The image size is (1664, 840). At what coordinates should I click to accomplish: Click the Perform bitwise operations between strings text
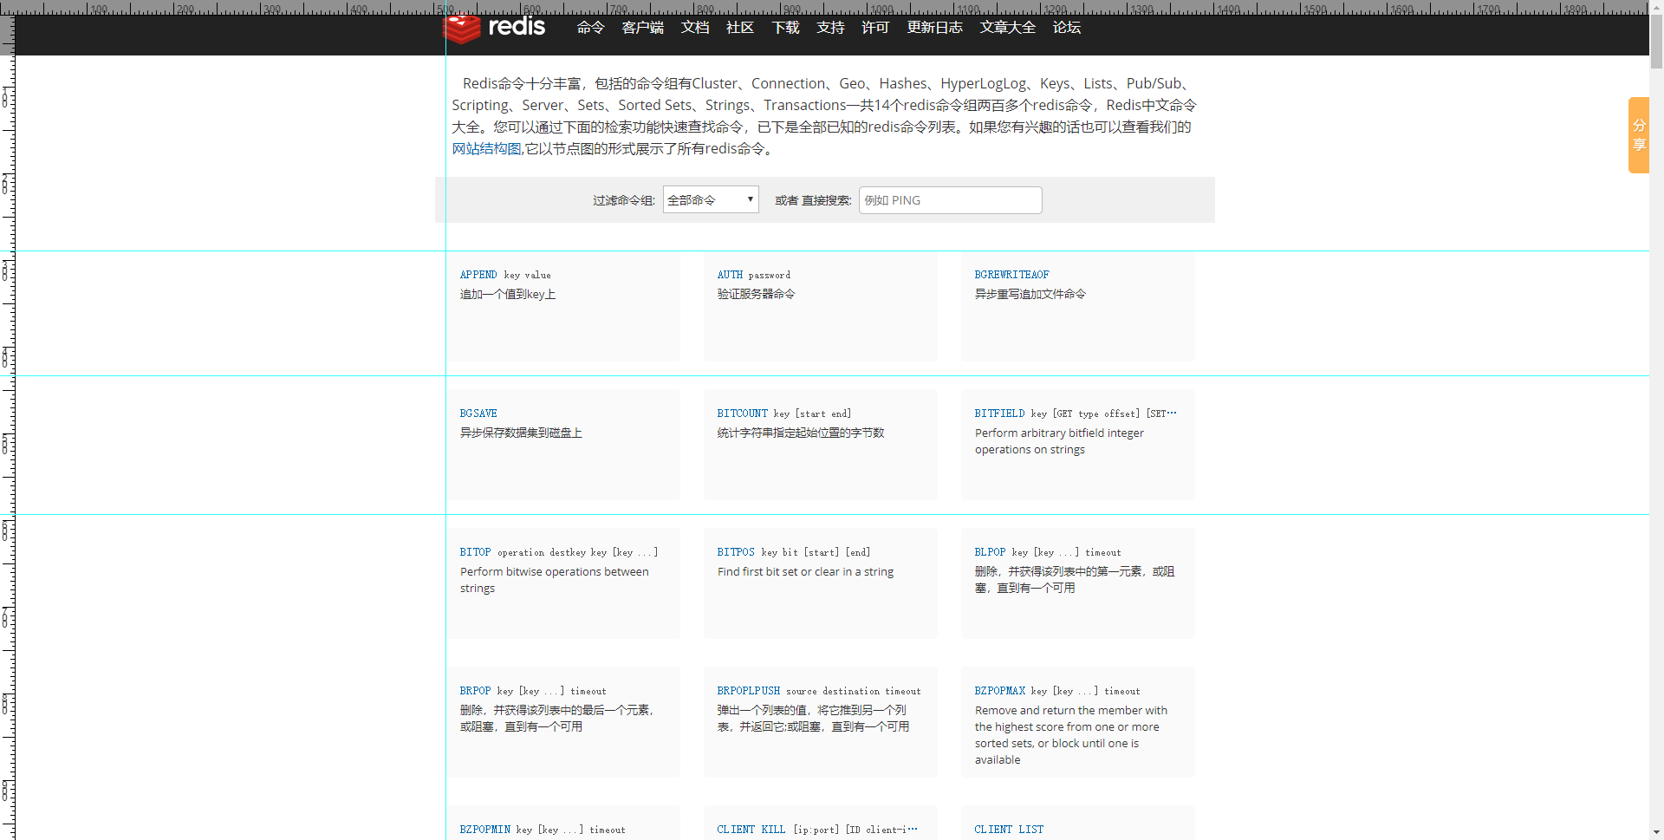[555, 580]
